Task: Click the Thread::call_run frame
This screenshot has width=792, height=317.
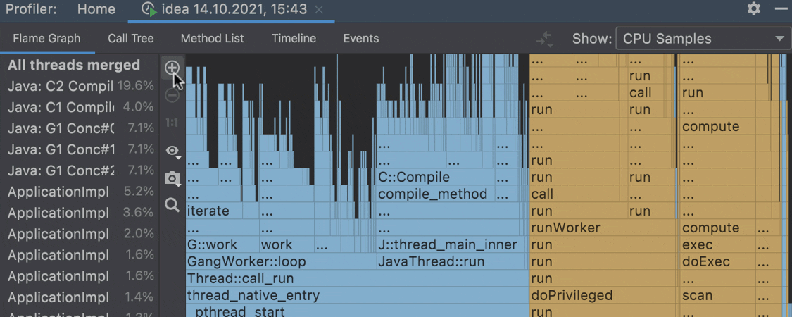Action: [x=357, y=278]
